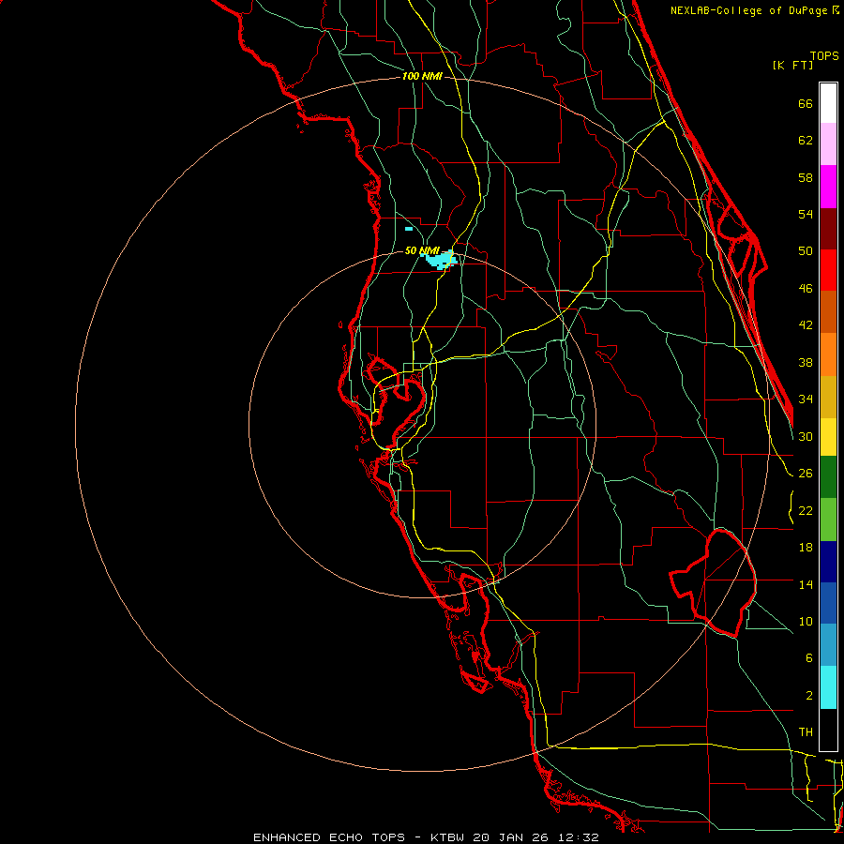
Task: Click the magenta 58 kft legend swatch
Action: (x=828, y=187)
